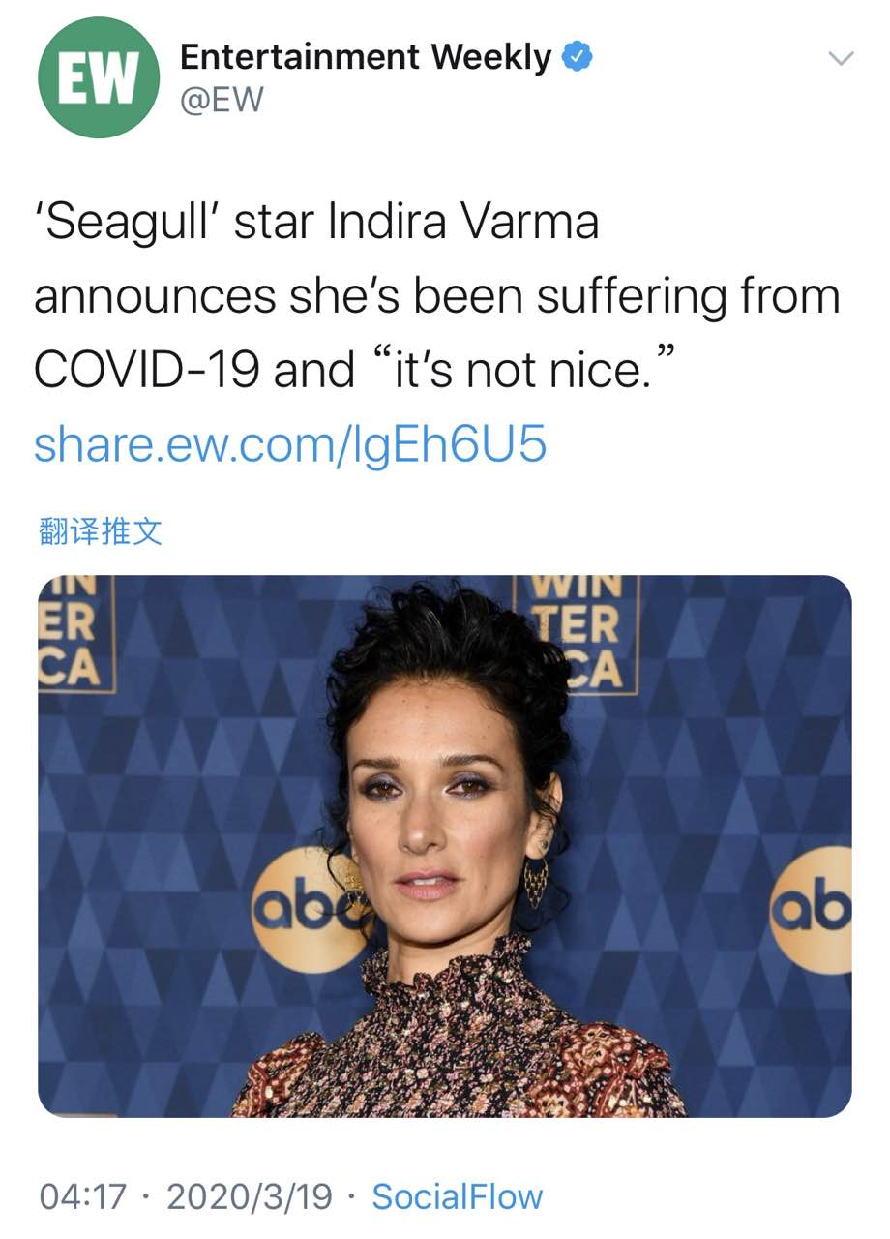Expand the tweet options chevron
890x1239 pixels.
842,59
